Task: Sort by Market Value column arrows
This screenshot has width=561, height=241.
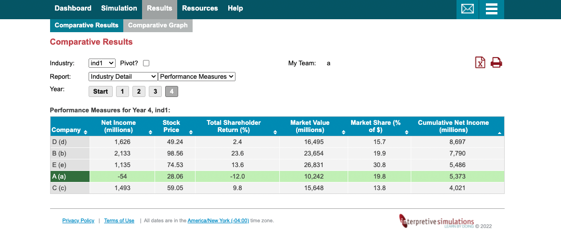Action: 343,133
